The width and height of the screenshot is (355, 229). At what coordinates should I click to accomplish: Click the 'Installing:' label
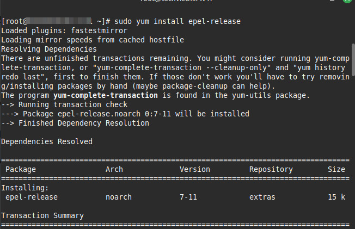tap(25, 188)
